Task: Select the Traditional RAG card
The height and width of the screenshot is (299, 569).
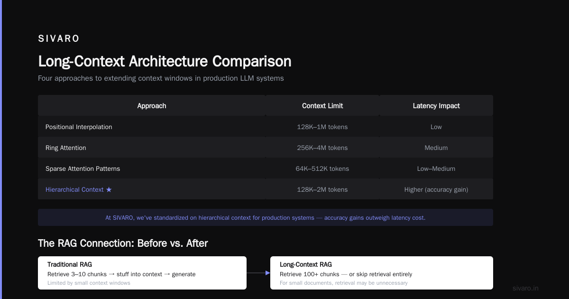Action: pyautogui.click(x=142, y=273)
